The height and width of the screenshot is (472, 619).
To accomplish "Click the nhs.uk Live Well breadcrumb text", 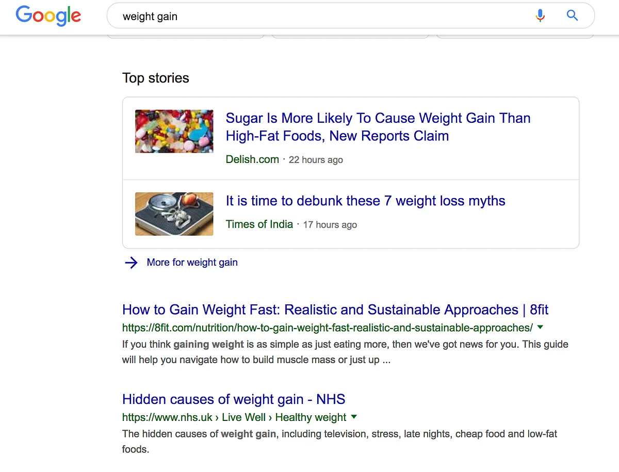I will (x=234, y=417).
